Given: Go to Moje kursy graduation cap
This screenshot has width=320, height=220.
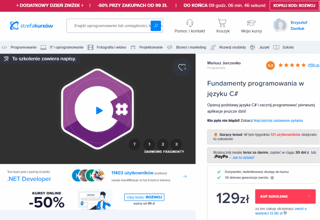Looking at the screenshot, I should pos(251,23).
